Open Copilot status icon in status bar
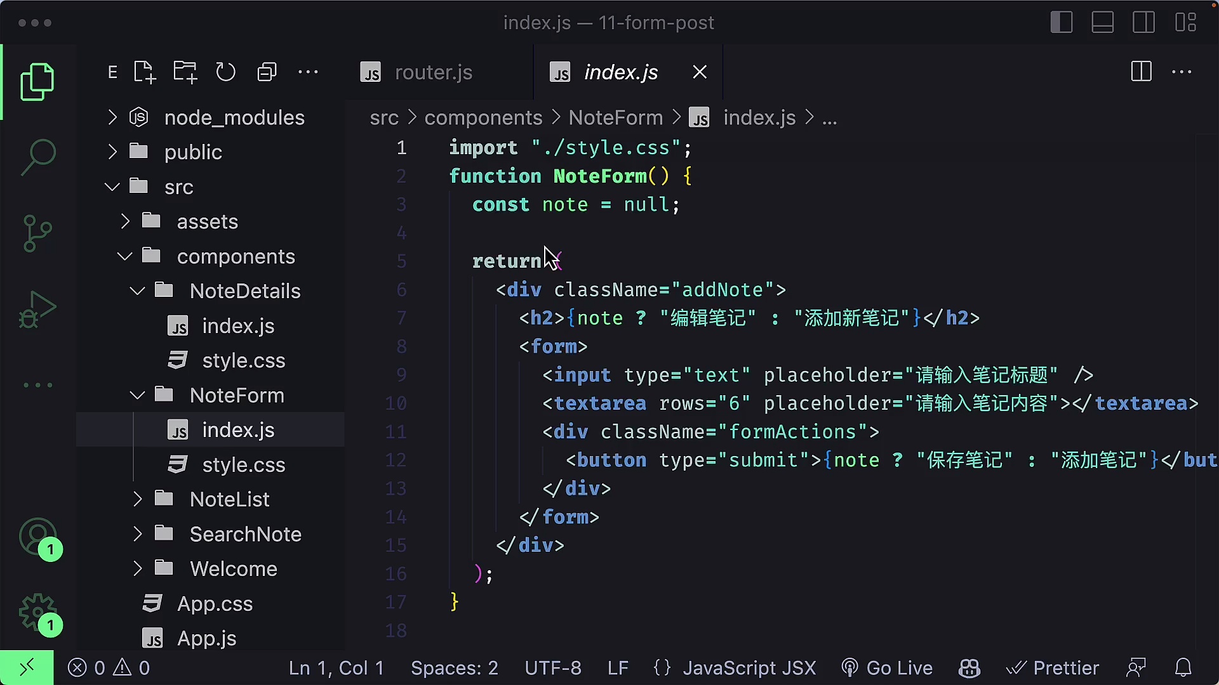This screenshot has width=1219, height=685. coord(969,668)
